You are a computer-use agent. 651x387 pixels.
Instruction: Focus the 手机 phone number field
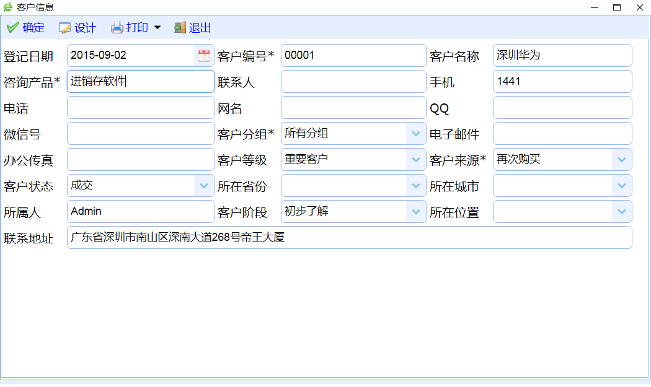tap(562, 82)
